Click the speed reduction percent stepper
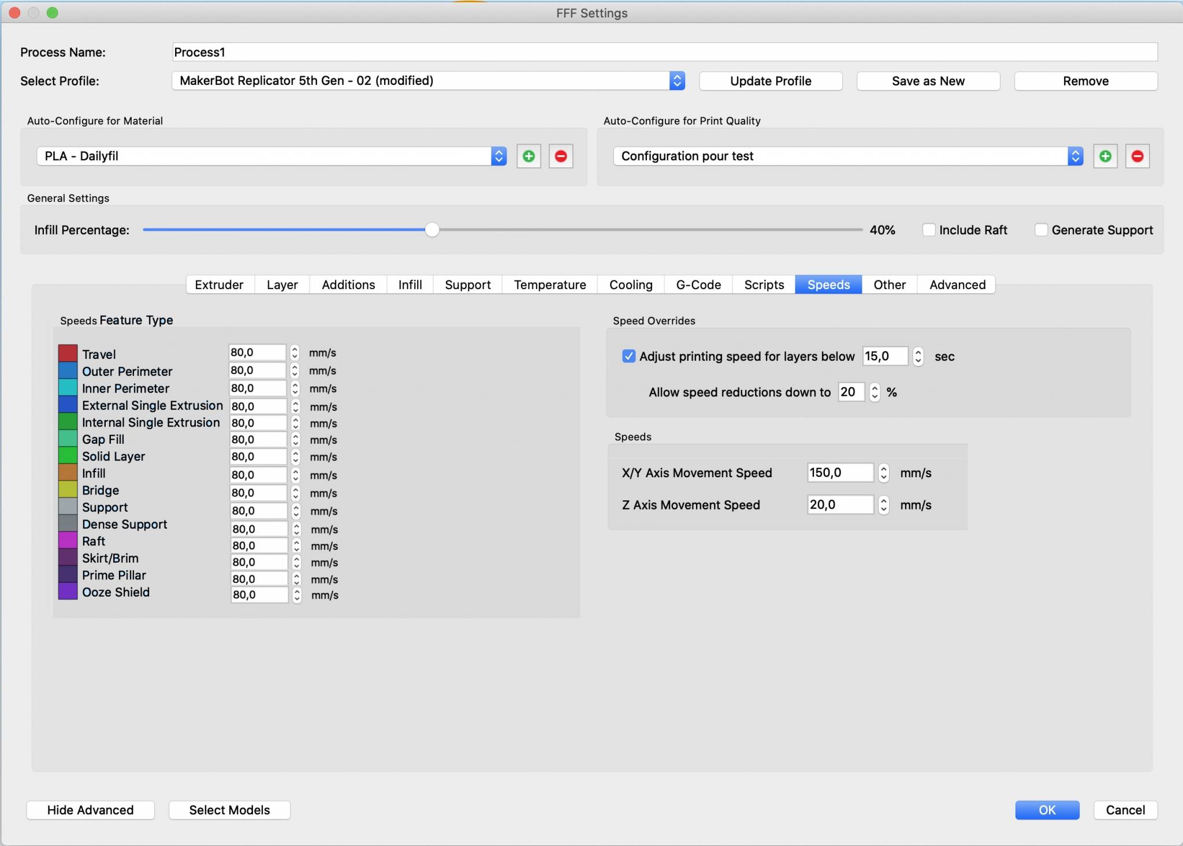 tap(875, 392)
